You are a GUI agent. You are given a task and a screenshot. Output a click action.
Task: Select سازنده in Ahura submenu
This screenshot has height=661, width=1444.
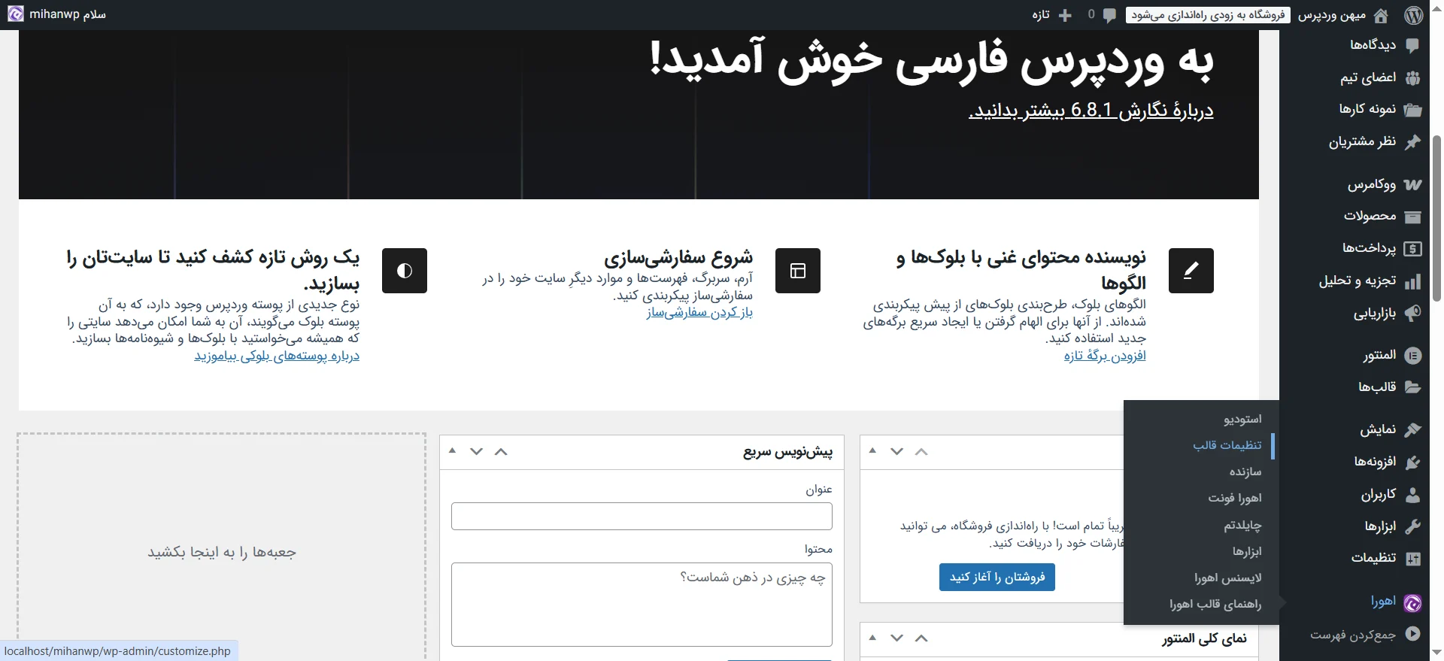1245,471
